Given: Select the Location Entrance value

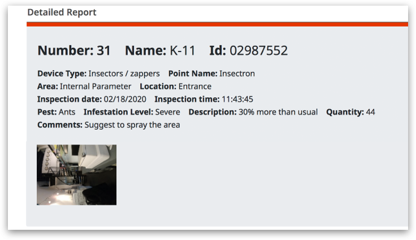Looking at the screenshot, I should (195, 87).
